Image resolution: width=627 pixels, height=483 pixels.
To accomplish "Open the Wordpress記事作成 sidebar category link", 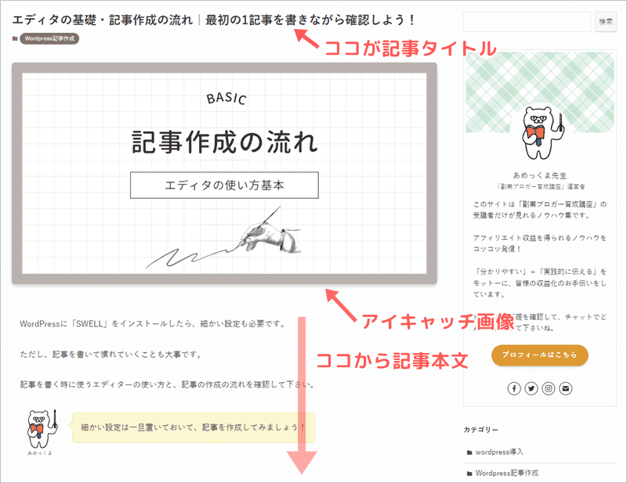I will (507, 474).
